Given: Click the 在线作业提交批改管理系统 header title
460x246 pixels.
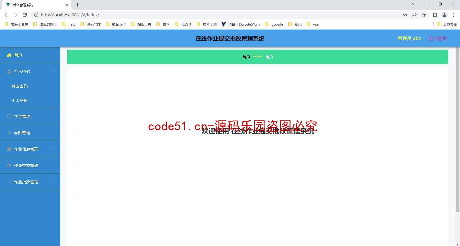Looking at the screenshot, I should coord(230,39).
